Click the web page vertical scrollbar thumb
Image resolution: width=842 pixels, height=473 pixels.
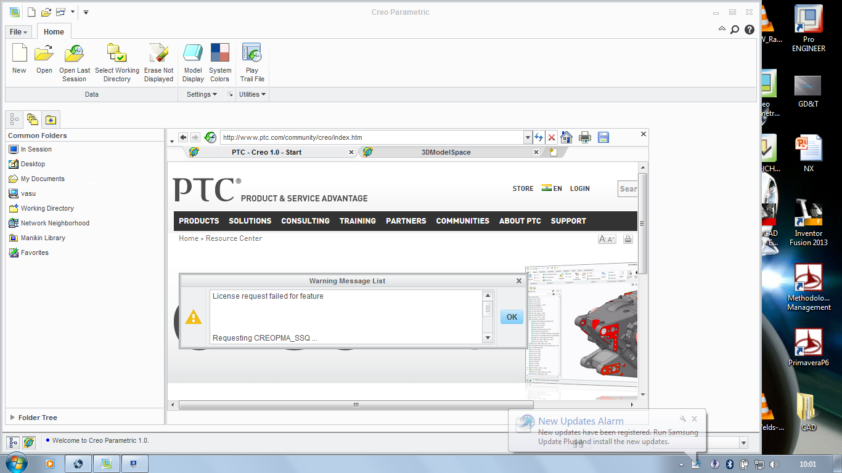(643, 224)
